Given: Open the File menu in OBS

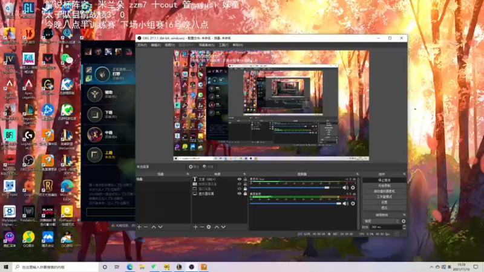Looking at the screenshot, I should point(142,45).
